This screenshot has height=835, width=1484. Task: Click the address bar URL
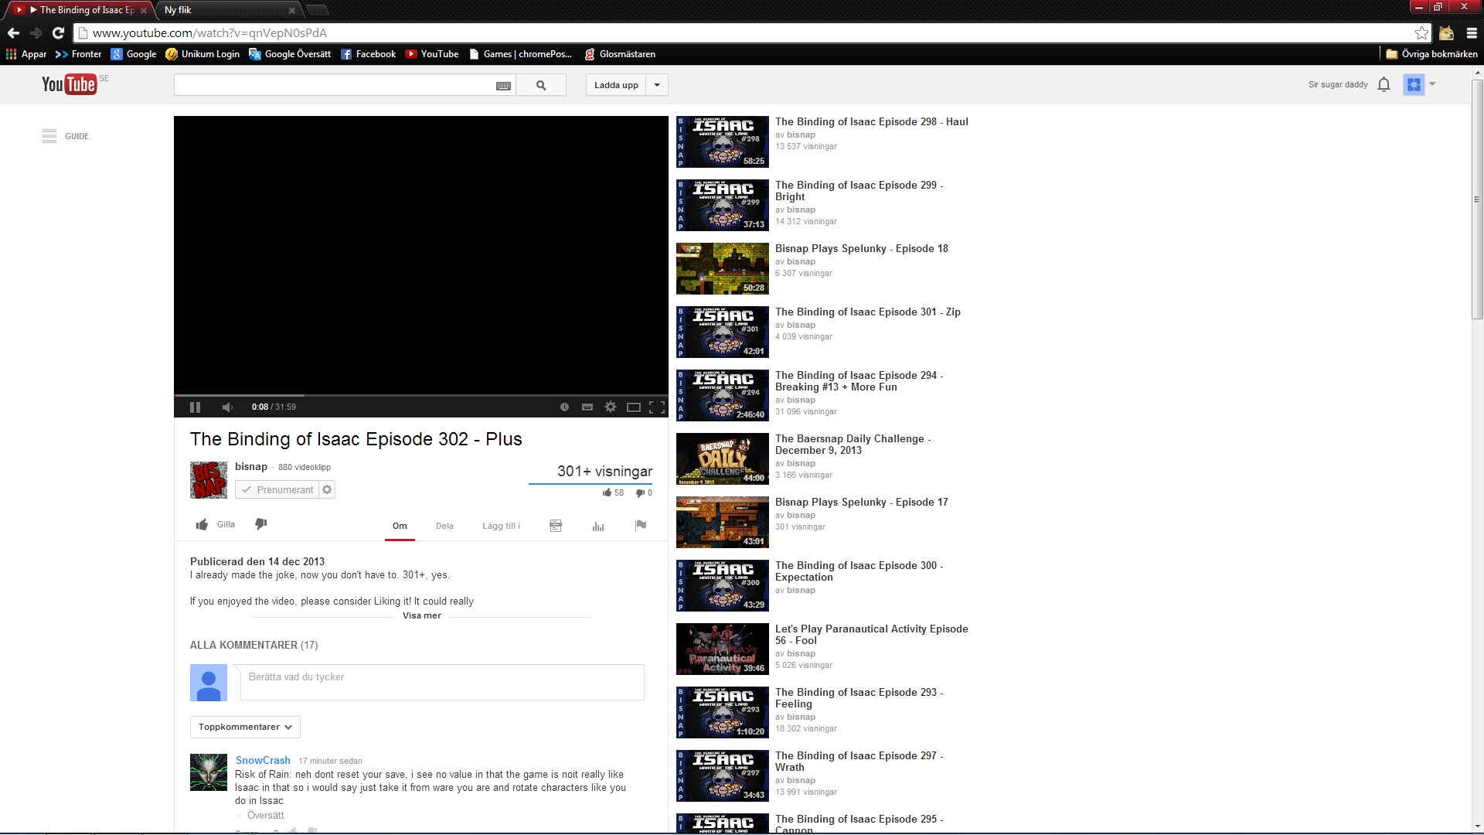[209, 32]
